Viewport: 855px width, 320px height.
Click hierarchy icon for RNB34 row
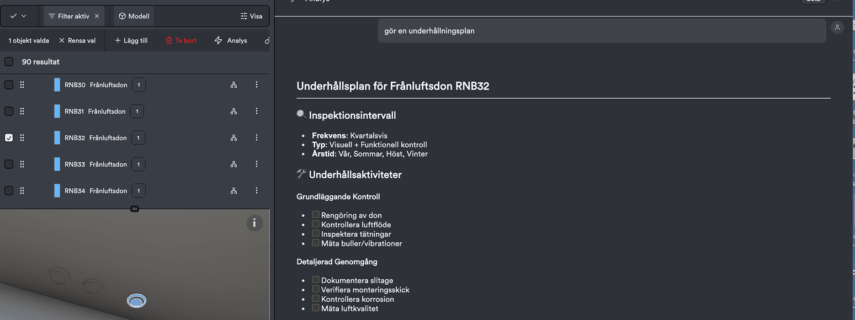234,191
